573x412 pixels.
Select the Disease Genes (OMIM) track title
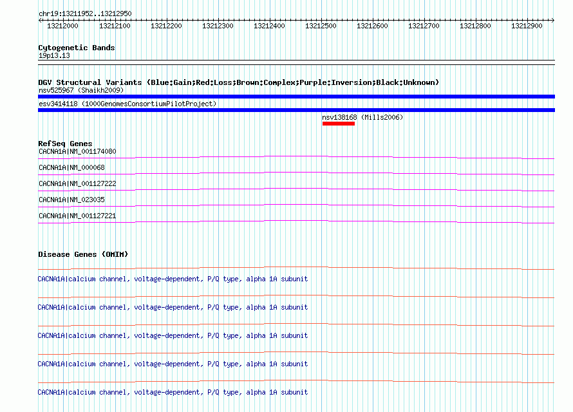83,254
